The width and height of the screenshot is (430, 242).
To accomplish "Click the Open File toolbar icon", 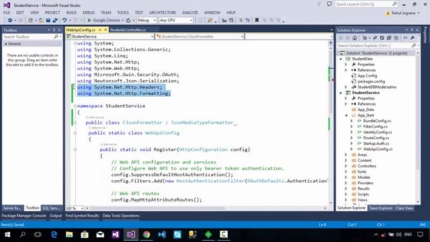I will [41, 20].
